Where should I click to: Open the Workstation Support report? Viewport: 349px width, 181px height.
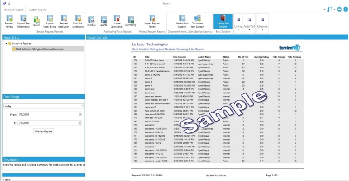[182, 21]
